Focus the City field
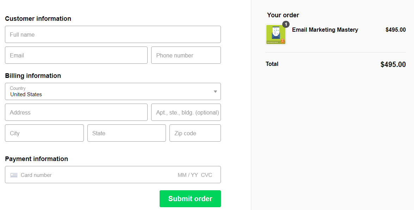This screenshot has height=210, width=414. pyautogui.click(x=44, y=133)
